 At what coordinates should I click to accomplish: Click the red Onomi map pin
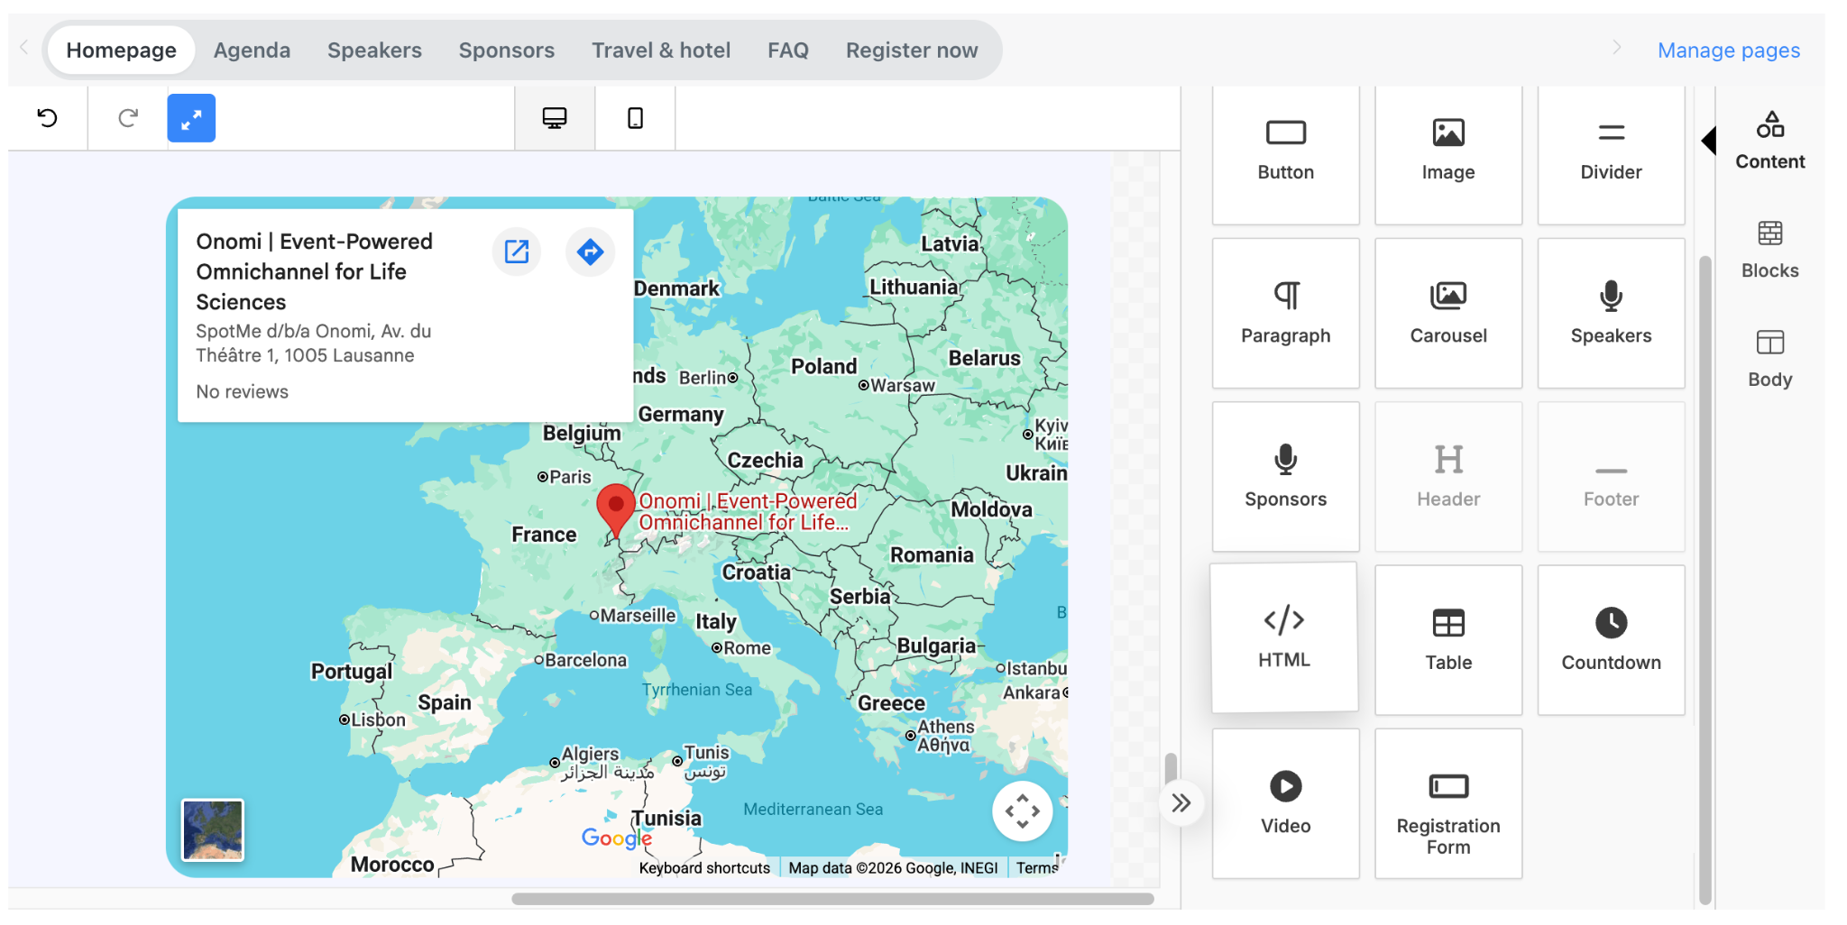pyautogui.click(x=616, y=510)
